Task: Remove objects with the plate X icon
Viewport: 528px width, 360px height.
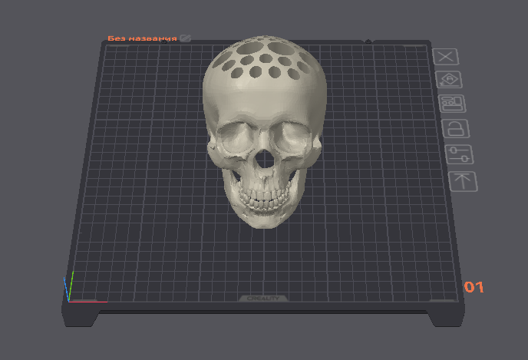Action: [x=445, y=57]
